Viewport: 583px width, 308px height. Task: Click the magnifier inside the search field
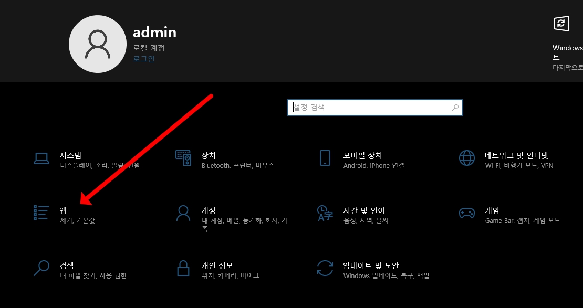(455, 107)
